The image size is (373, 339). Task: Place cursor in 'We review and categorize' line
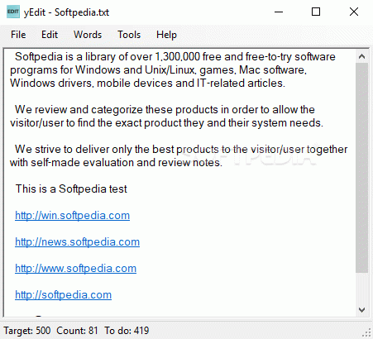click(165, 109)
